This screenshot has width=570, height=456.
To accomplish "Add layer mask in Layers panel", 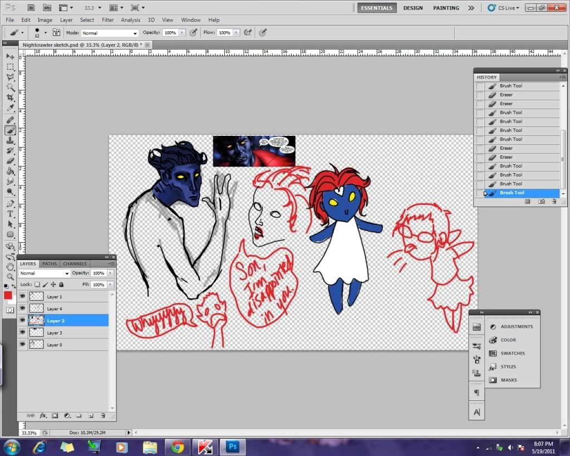I will click(55, 415).
